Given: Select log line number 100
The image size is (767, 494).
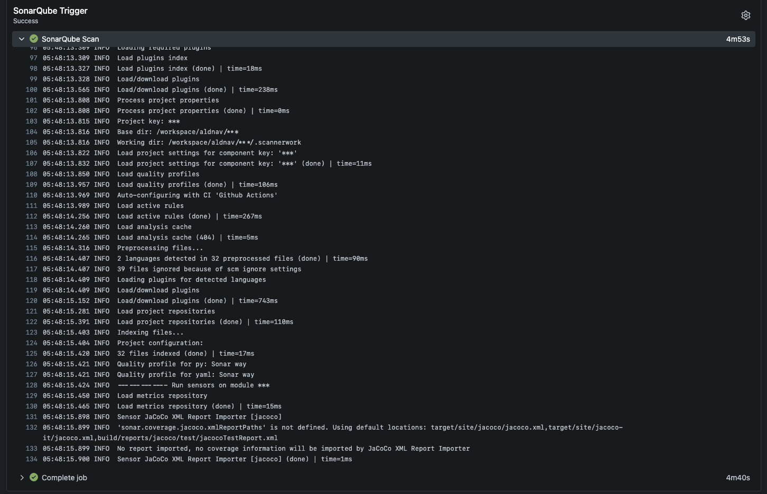Looking at the screenshot, I should [x=31, y=90].
